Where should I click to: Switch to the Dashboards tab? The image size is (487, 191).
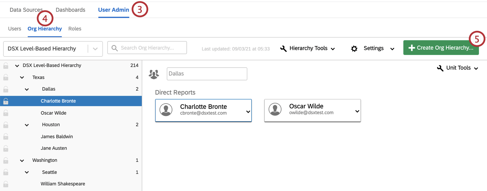coord(70,10)
